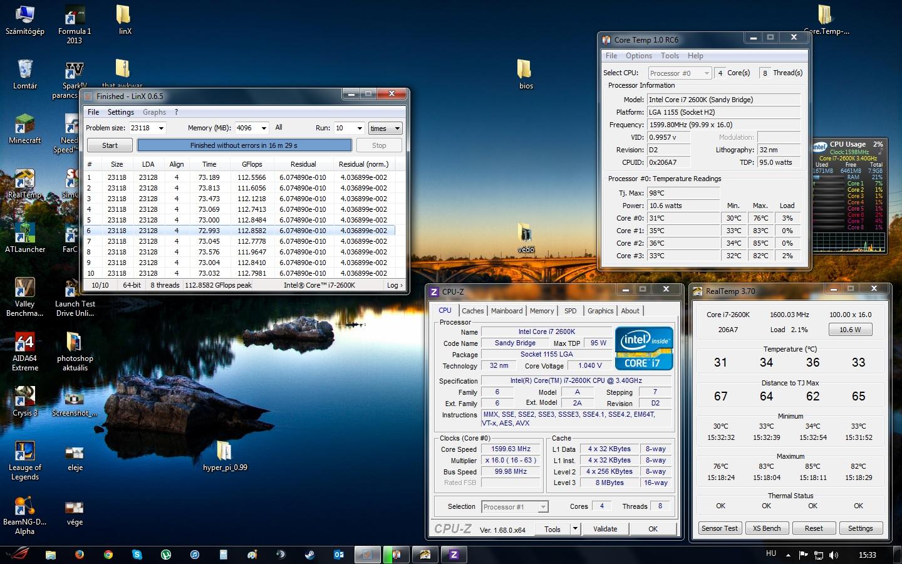Click Validate in CPU-Z

click(605, 529)
